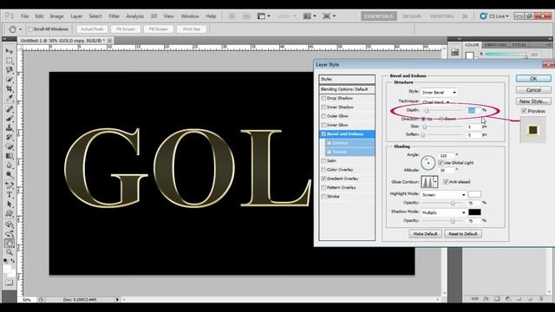Toggle Scroll All Windows checkbox

pyautogui.click(x=30, y=29)
